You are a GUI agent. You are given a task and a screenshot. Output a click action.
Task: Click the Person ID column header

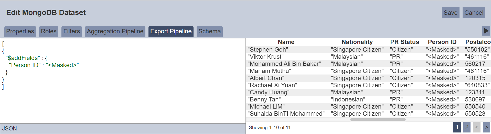coord(442,42)
